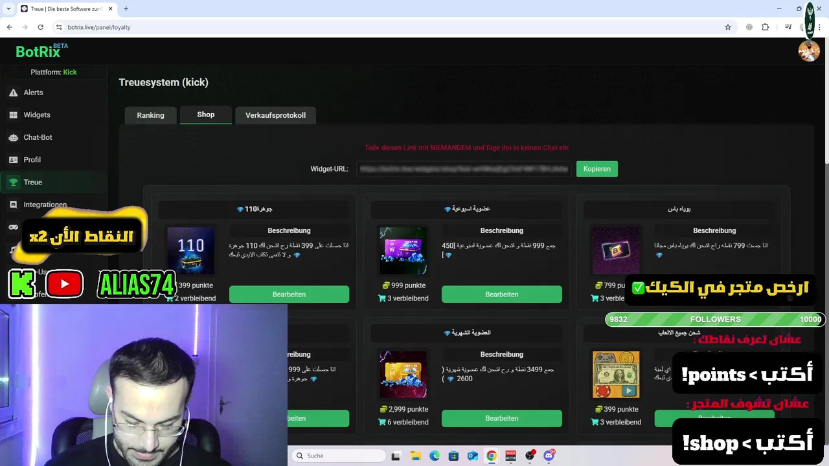The image size is (829, 466).
Task: Open the BotRix user avatar menu
Action: 809,51
